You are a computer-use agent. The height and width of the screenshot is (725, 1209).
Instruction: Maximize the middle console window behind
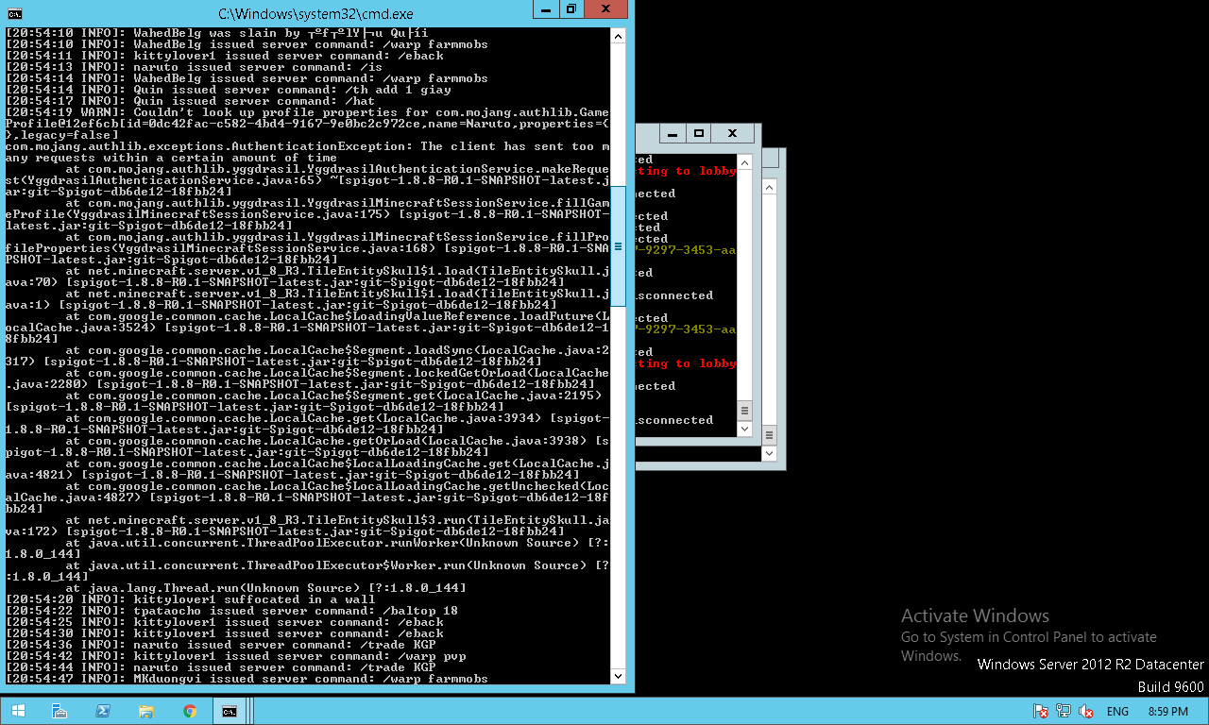(x=698, y=133)
